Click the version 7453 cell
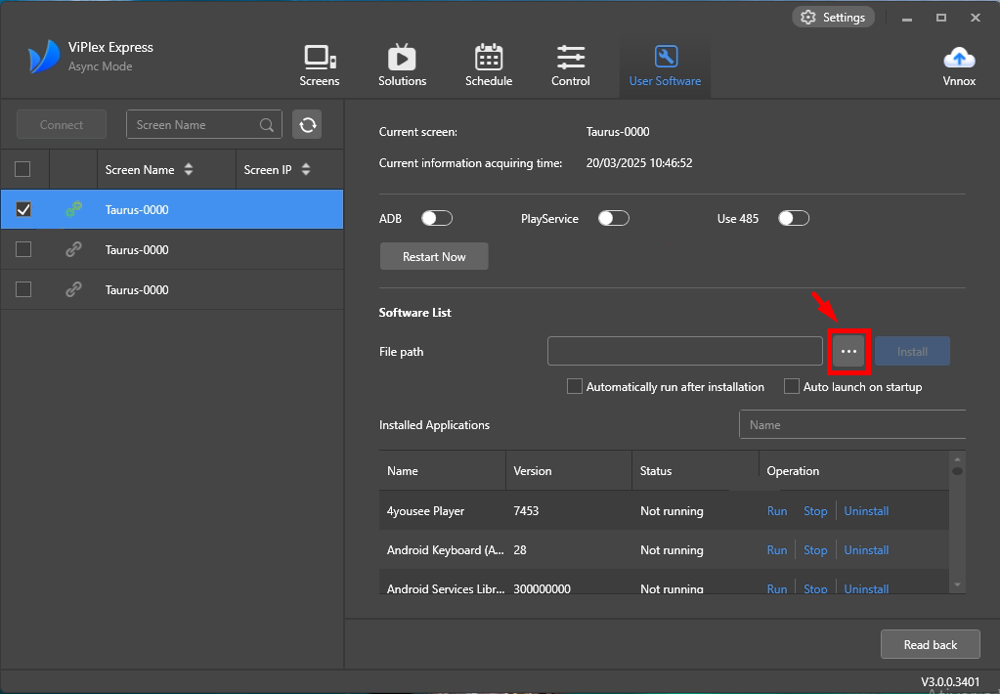The height and width of the screenshot is (694, 1000). (x=526, y=511)
